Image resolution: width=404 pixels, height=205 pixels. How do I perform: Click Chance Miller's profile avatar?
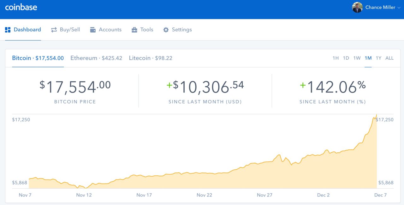357,7
